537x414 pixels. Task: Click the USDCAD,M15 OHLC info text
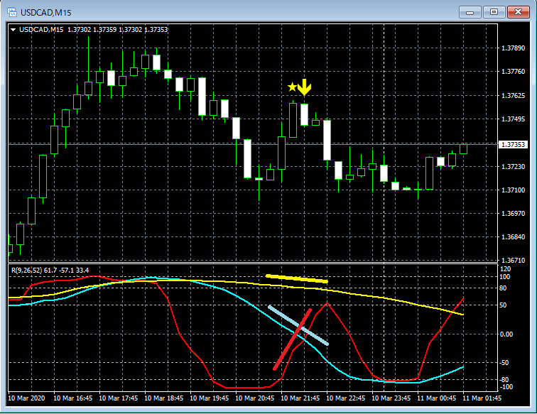point(94,29)
